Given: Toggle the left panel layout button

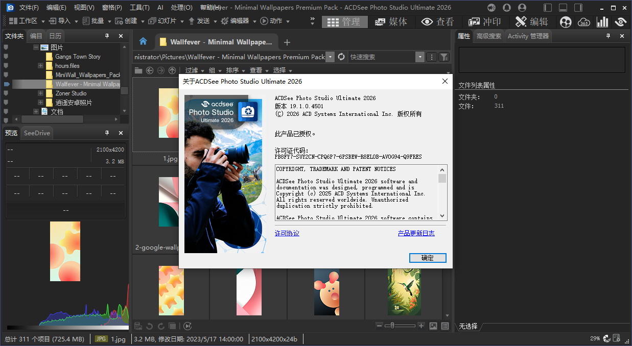Looking at the screenshot, I should click(x=548, y=8).
